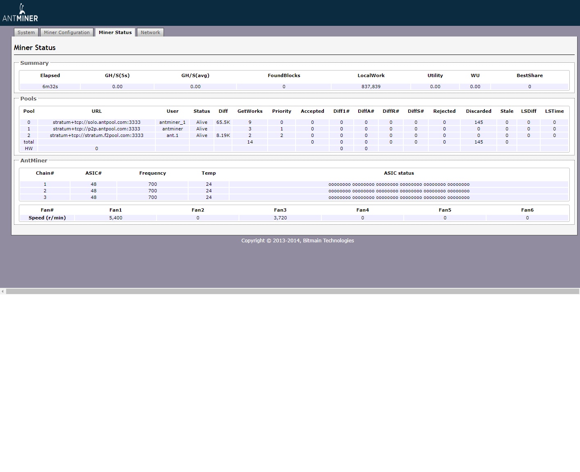Select the antminer_1 user cell
The image size is (580, 472).
click(x=172, y=122)
